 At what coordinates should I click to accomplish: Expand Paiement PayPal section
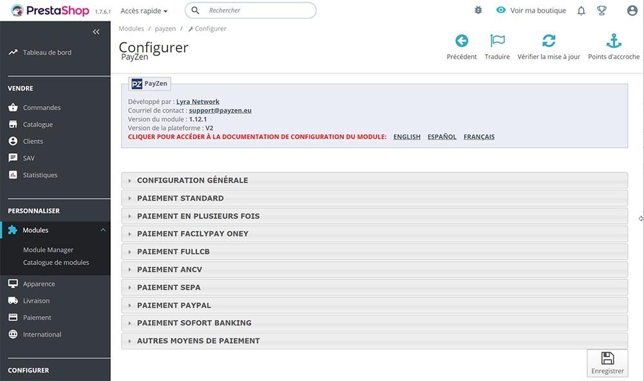[374, 305]
